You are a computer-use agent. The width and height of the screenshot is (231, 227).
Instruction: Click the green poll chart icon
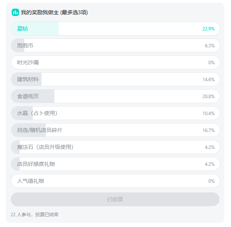pos(15,12)
